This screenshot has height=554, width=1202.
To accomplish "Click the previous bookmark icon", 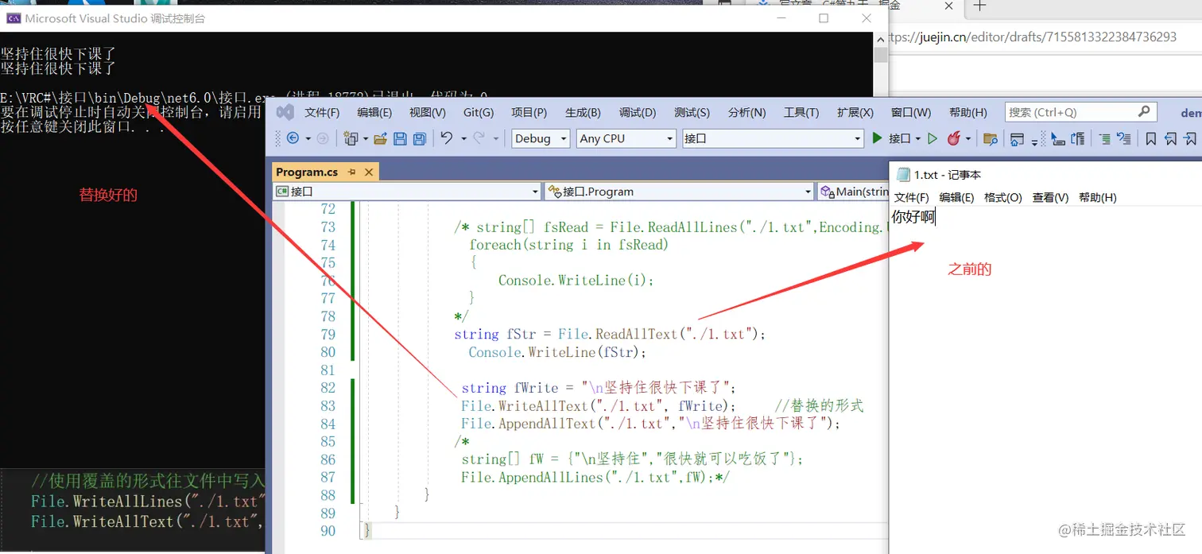I will pyautogui.click(x=1171, y=138).
